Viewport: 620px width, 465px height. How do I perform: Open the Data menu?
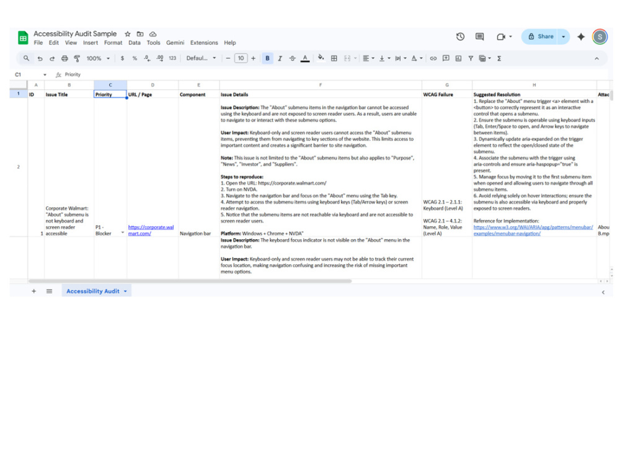click(x=135, y=43)
